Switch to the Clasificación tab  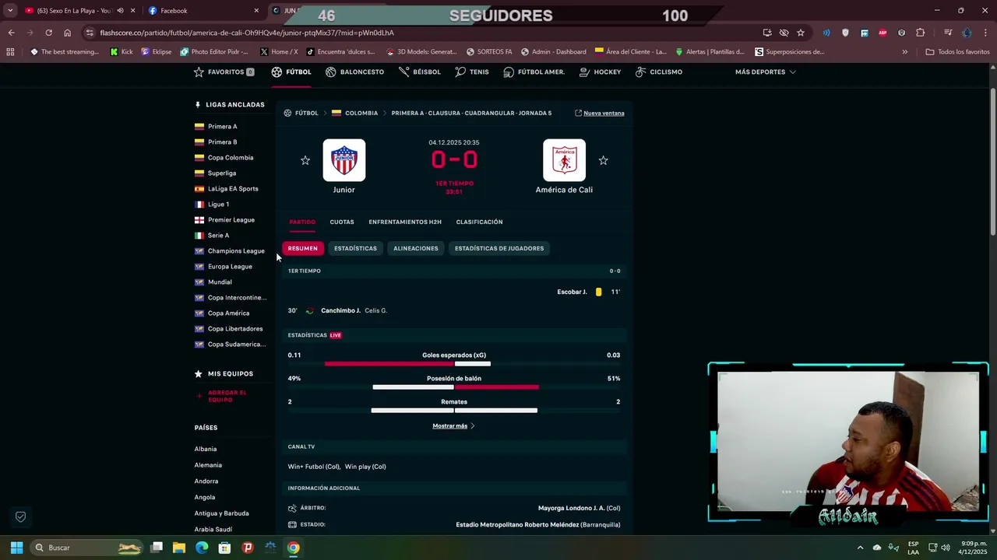[x=479, y=222]
